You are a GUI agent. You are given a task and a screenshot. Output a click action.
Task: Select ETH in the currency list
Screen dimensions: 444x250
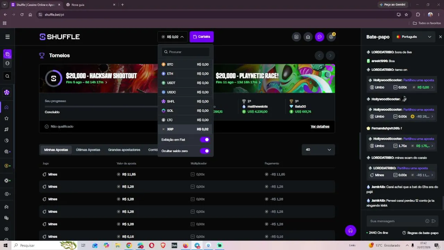point(185,74)
